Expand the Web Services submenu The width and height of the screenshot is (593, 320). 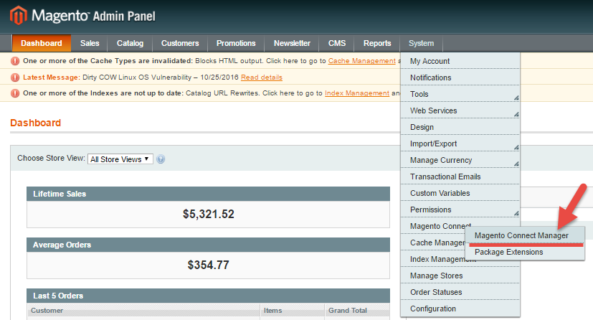460,110
